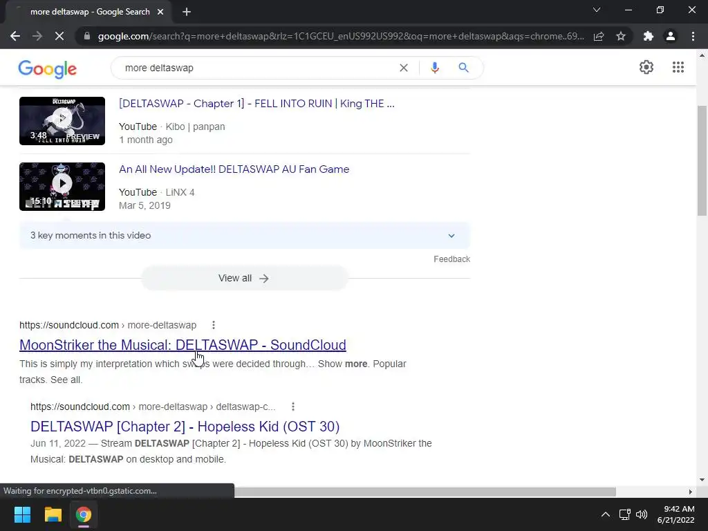Viewport: 708px width, 531px height.
Task: Go back to the previous page
Action: point(15,36)
